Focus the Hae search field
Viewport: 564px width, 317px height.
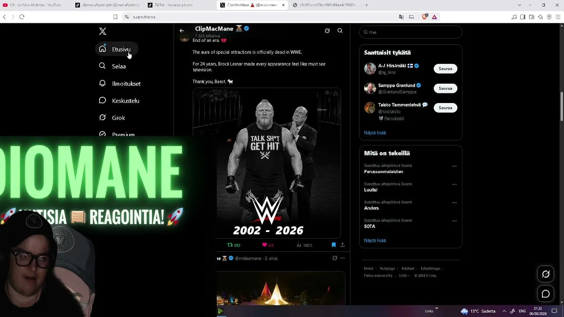[x=411, y=32]
